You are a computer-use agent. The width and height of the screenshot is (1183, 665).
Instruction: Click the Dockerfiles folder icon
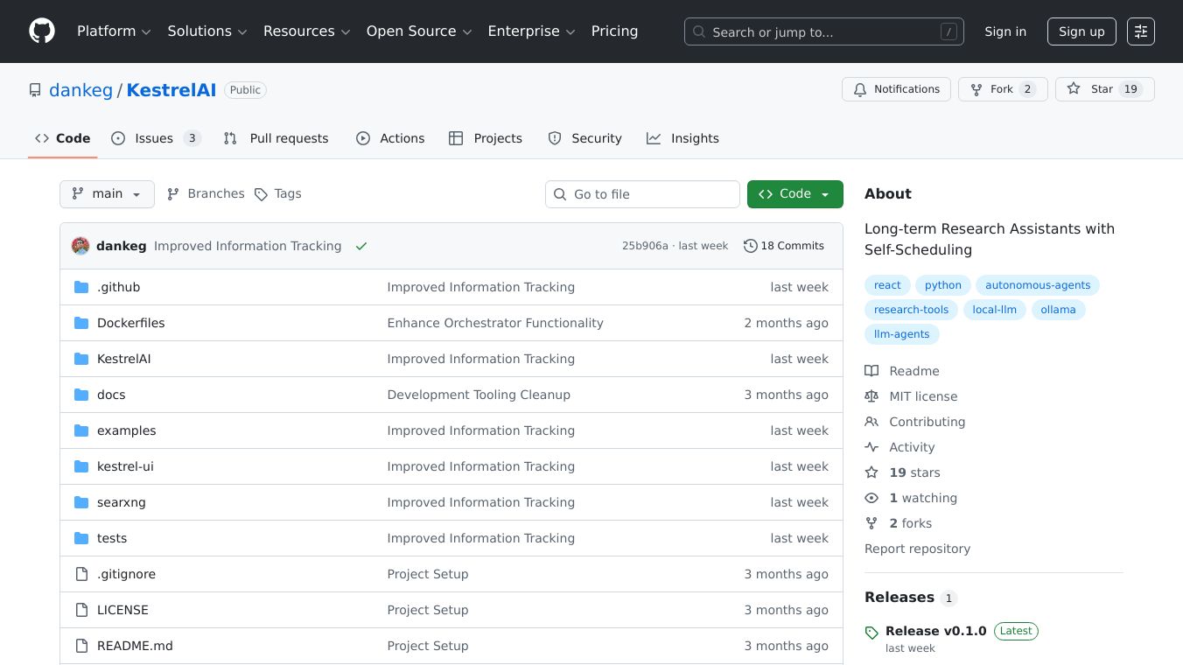point(81,323)
